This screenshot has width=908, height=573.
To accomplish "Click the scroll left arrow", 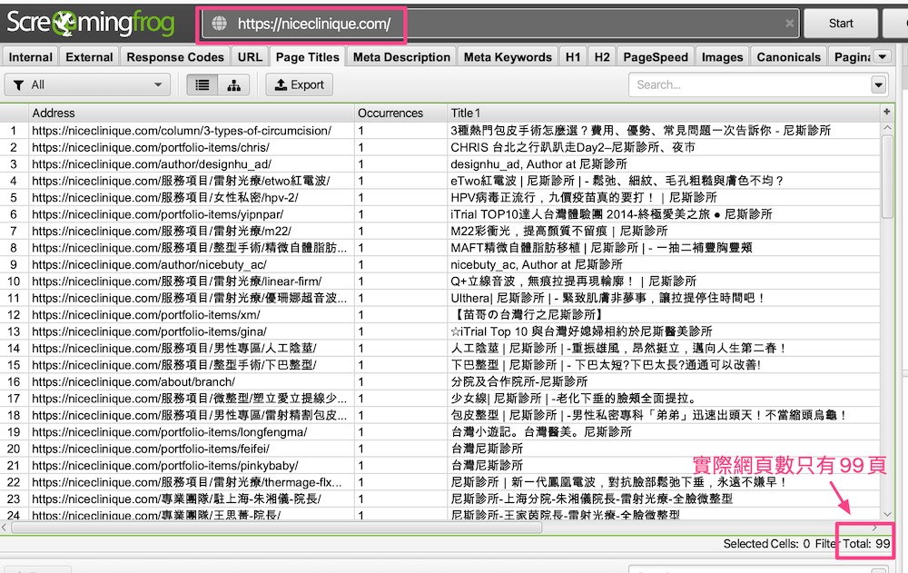I will [x=4, y=528].
